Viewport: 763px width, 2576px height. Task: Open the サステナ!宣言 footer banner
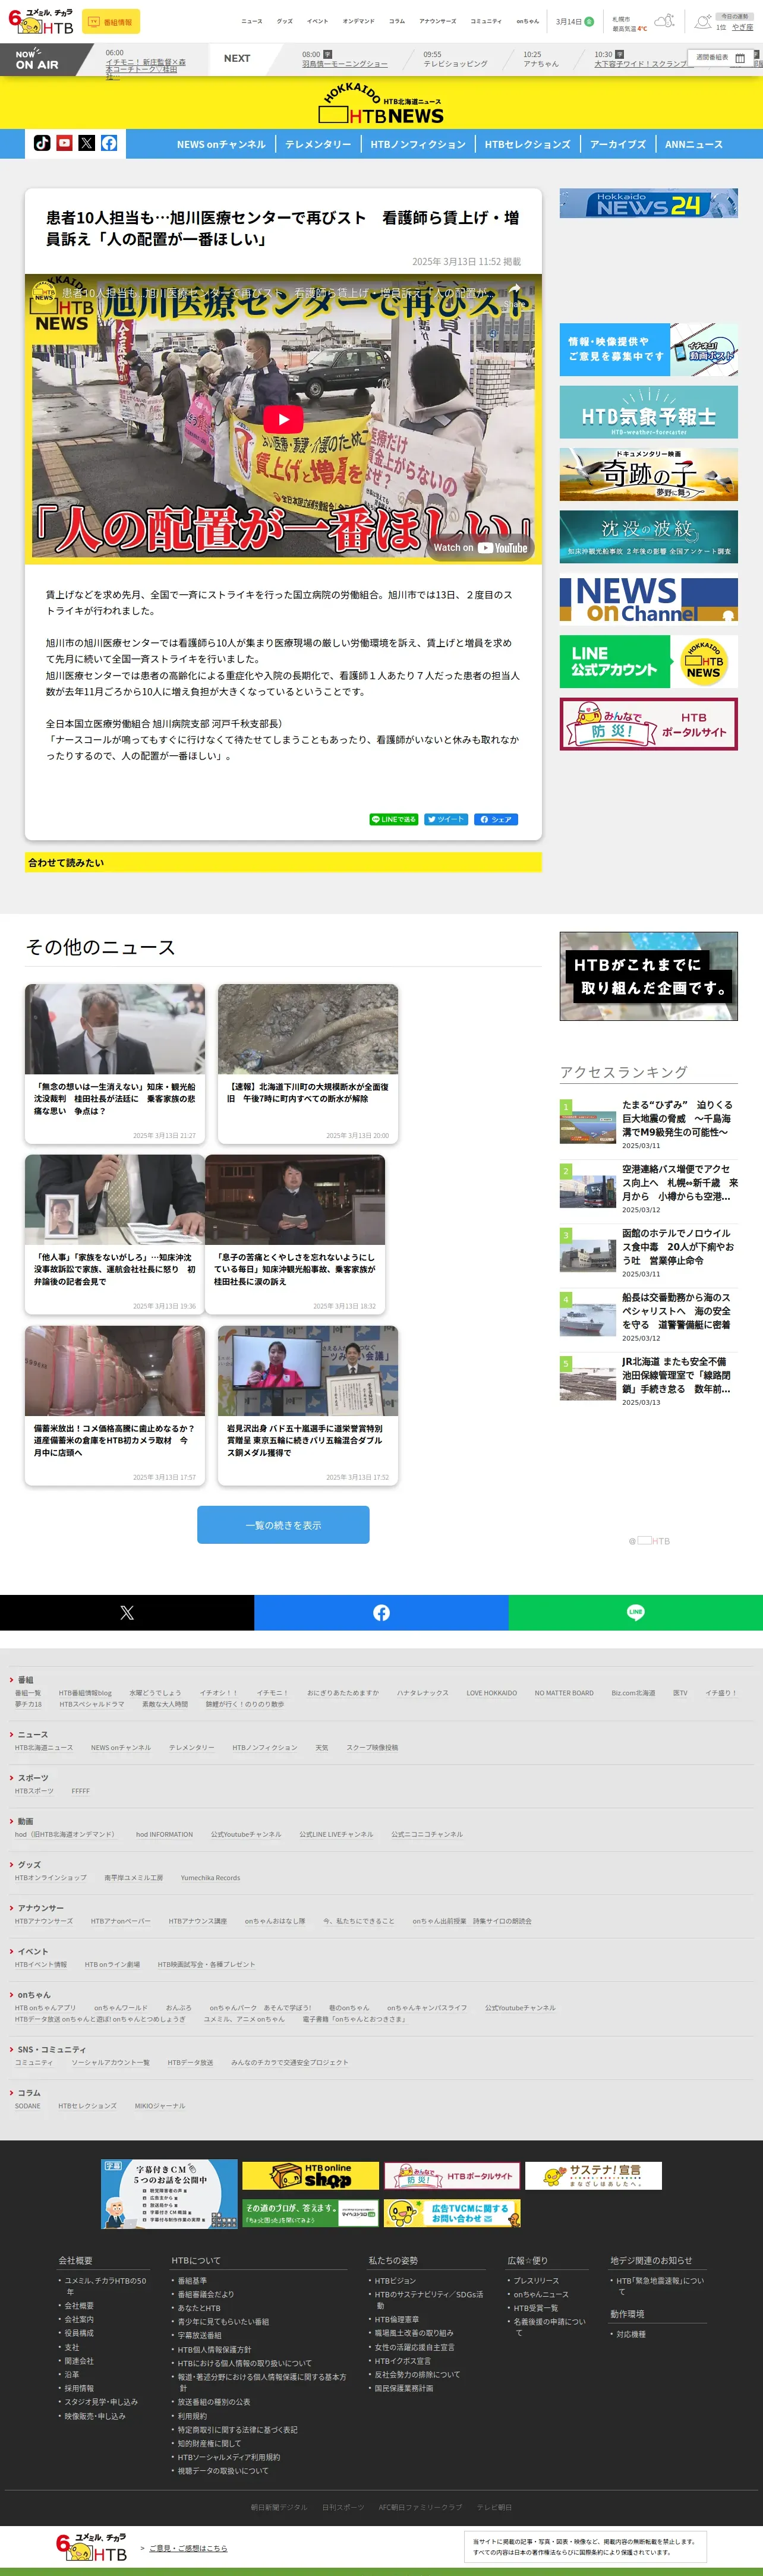point(593,2176)
